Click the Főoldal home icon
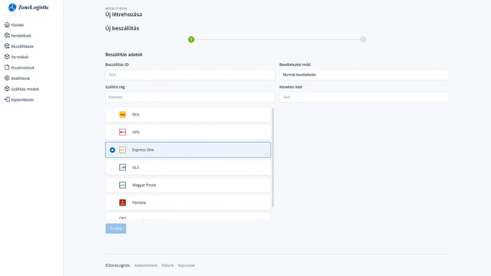The width and height of the screenshot is (491, 276). (x=7, y=25)
